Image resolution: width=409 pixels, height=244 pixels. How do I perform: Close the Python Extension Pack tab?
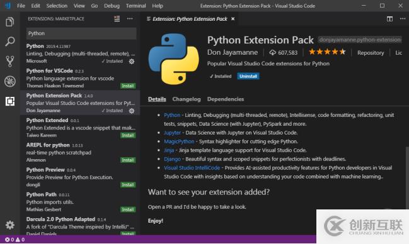(233, 19)
